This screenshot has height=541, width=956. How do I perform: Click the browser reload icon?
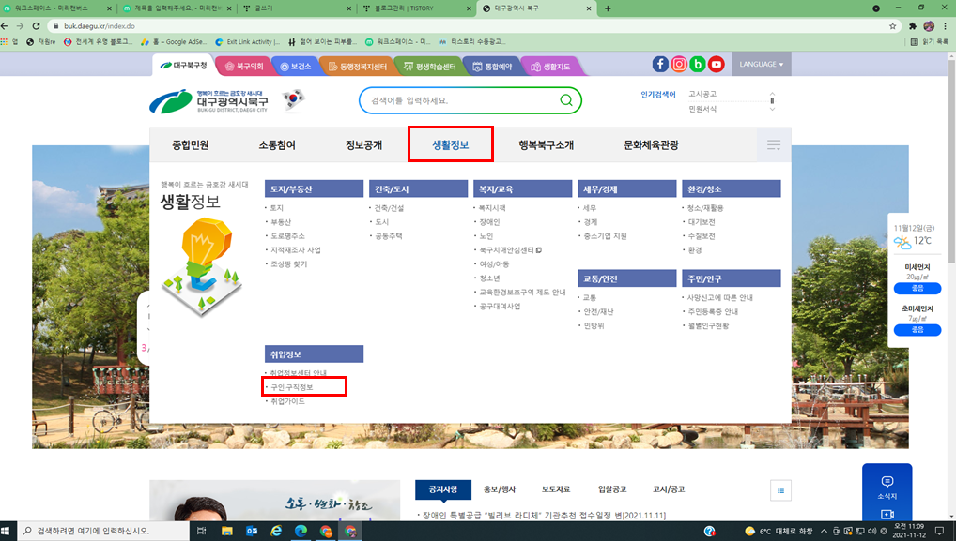click(36, 26)
